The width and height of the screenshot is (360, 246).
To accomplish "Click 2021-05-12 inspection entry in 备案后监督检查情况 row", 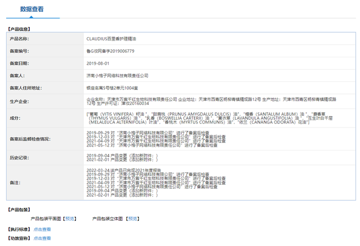I will coord(152,145).
